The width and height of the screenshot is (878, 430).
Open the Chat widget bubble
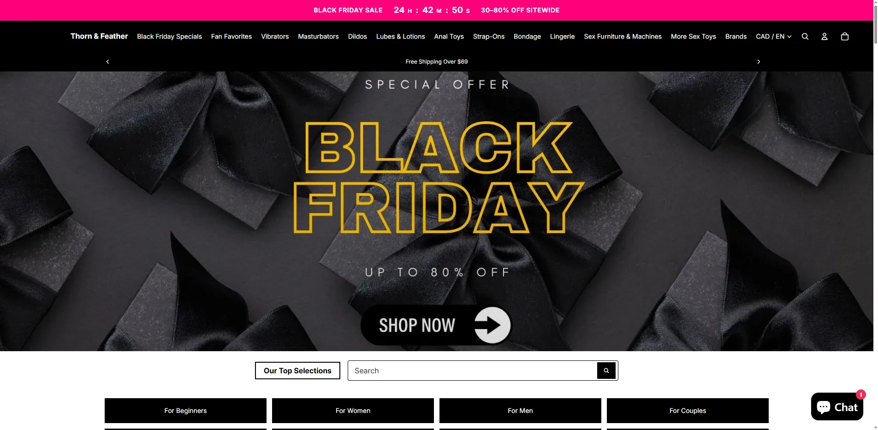click(837, 406)
